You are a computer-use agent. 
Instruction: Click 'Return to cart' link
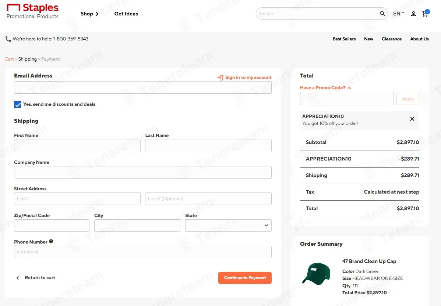pyautogui.click(x=40, y=278)
